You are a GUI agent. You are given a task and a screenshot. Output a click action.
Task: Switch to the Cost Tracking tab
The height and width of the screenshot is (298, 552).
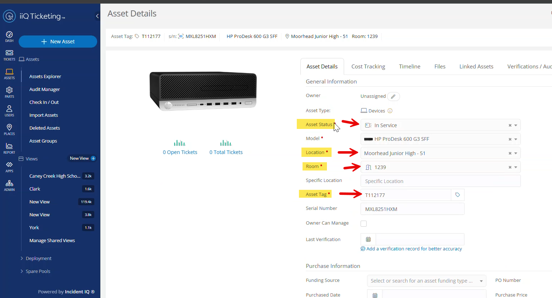368,66
